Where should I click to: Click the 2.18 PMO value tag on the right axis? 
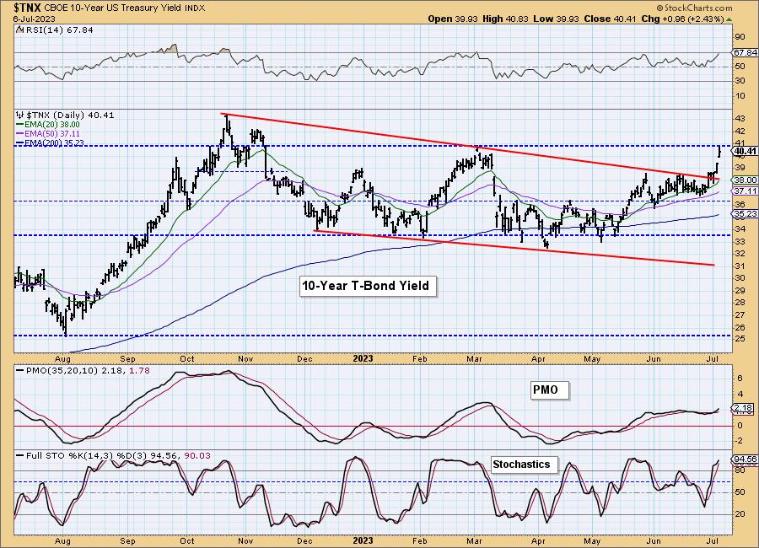pos(744,408)
